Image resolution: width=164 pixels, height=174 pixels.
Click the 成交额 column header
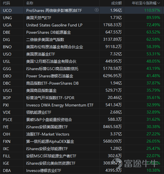tap(117, 3)
